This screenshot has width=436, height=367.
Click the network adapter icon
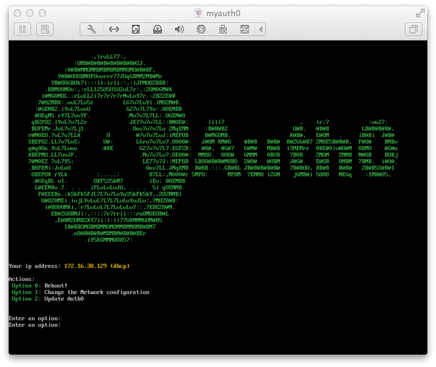click(x=114, y=29)
